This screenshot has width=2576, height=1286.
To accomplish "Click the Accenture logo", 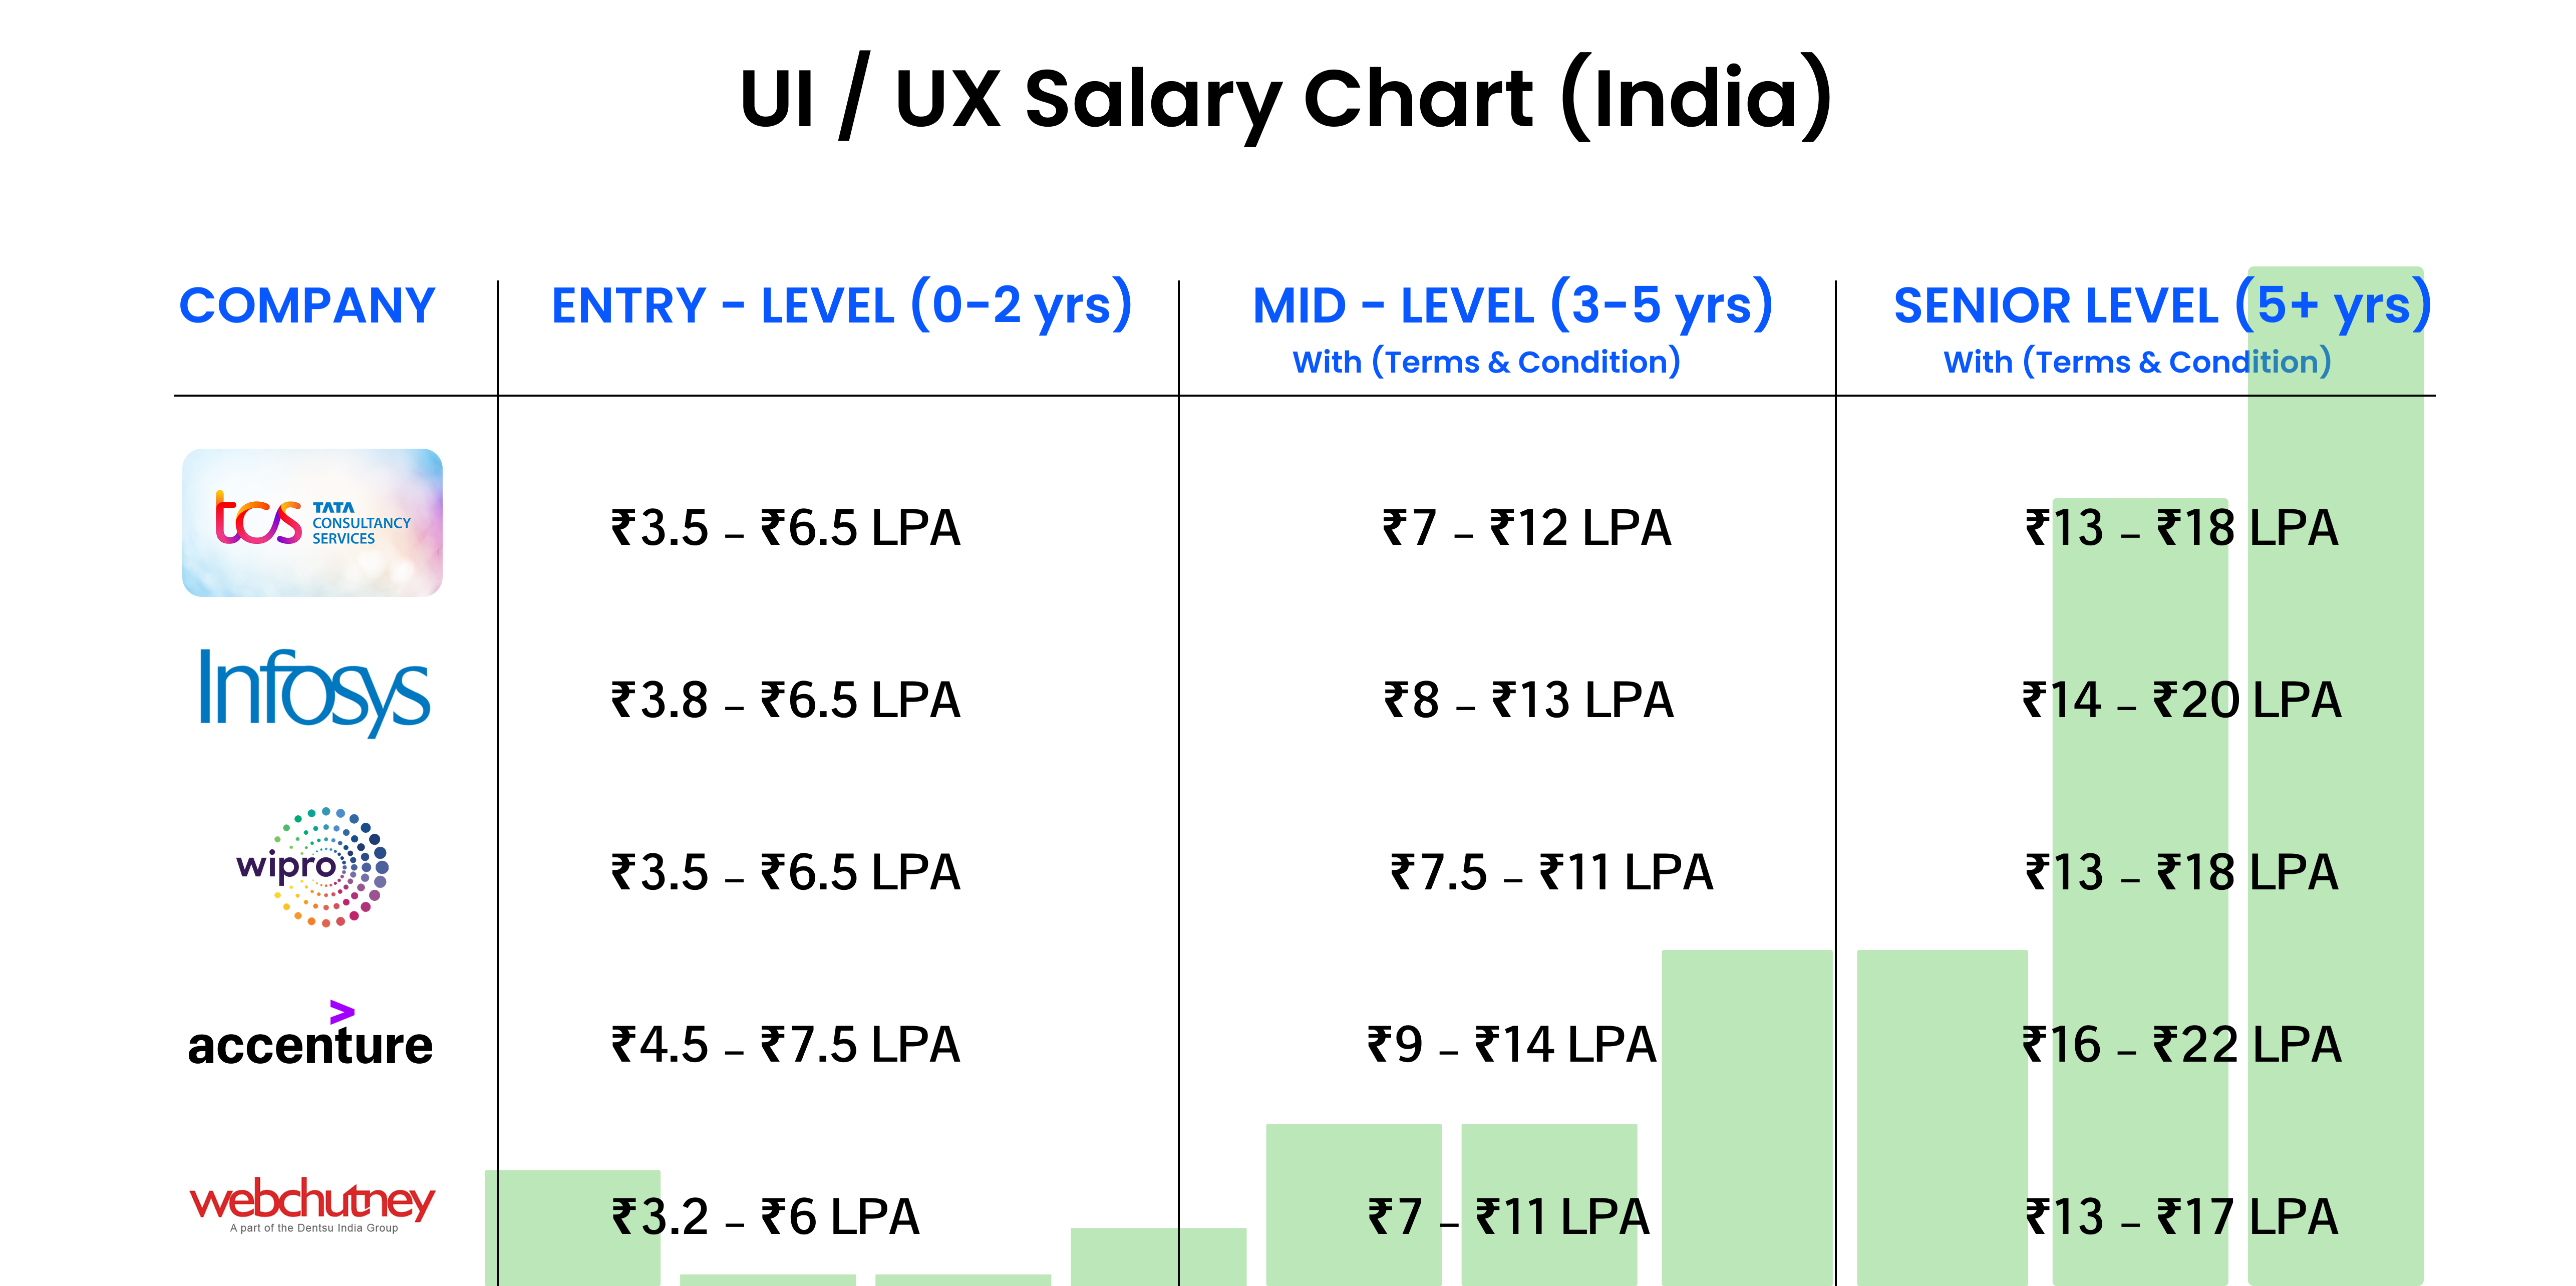I will click(x=310, y=1038).
